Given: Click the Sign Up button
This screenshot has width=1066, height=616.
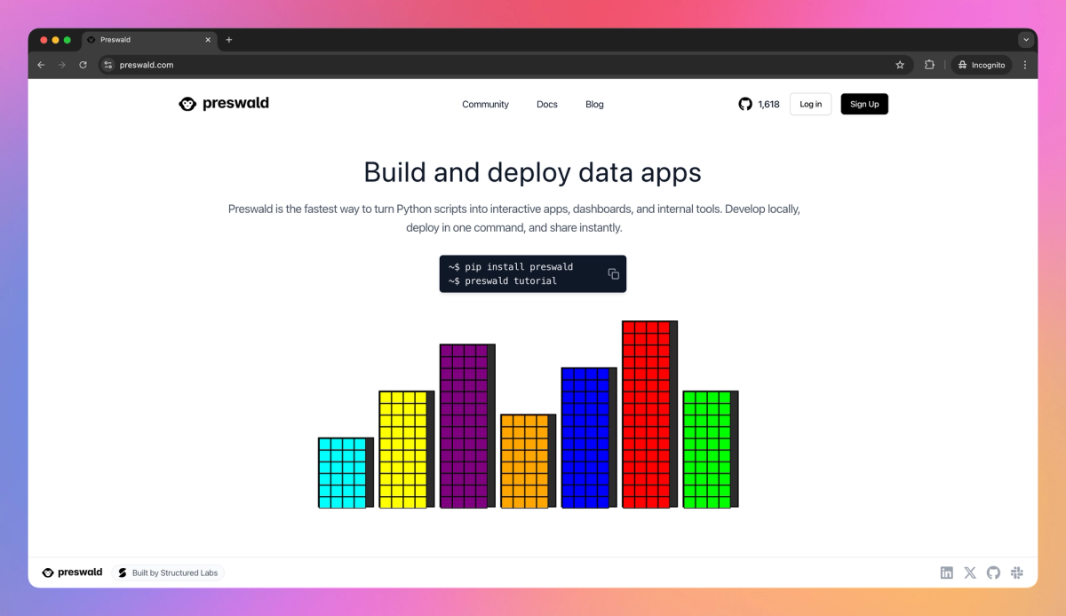Looking at the screenshot, I should pyautogui.click(x=864, y=104).
